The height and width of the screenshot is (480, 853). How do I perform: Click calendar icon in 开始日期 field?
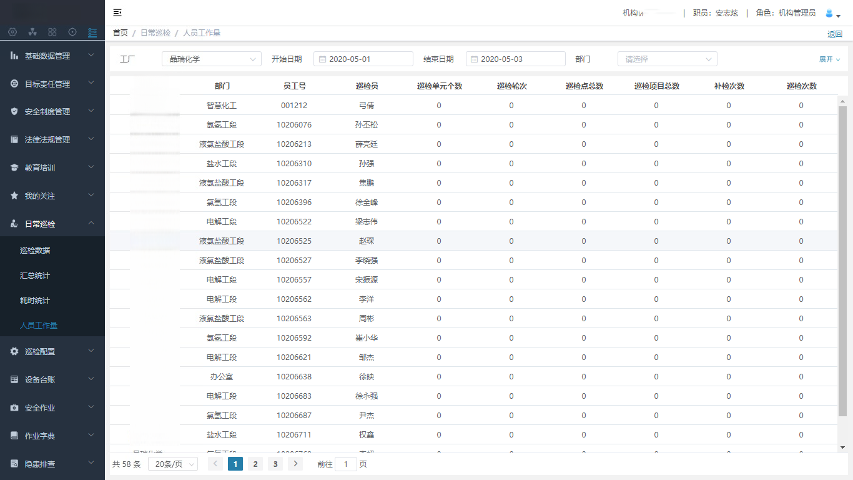coord(322,59)
